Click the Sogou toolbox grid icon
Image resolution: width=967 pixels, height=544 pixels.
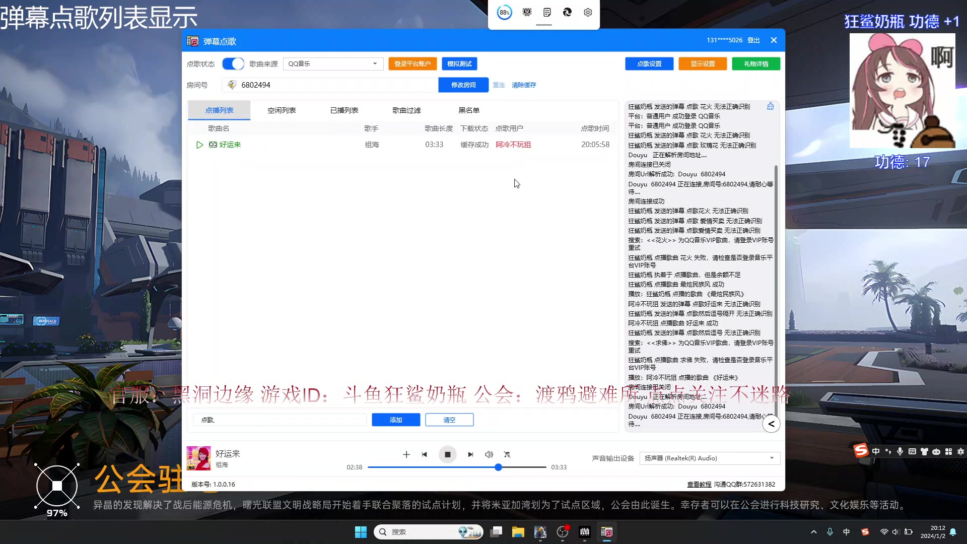(948, 451)
